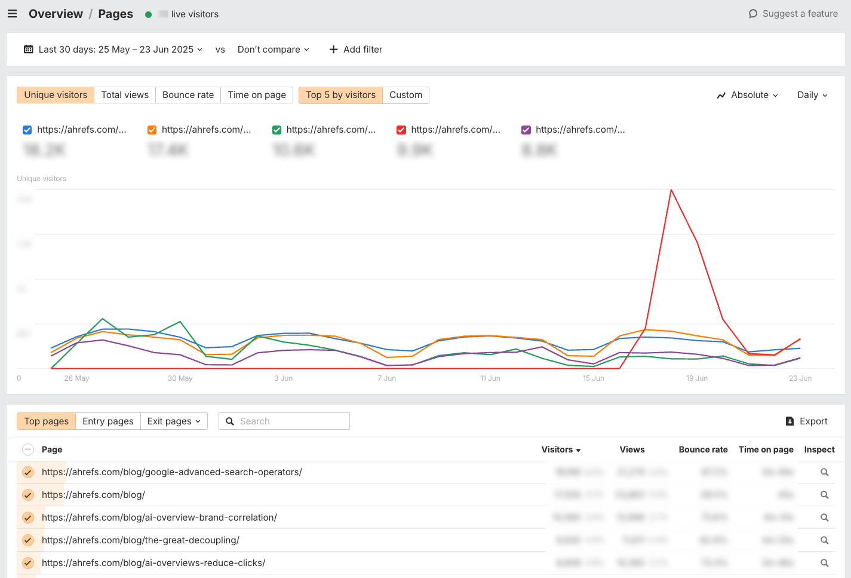The image size is (851, 578).
Task: Open the Daily interval dropdown
Action: coord(811,94)
